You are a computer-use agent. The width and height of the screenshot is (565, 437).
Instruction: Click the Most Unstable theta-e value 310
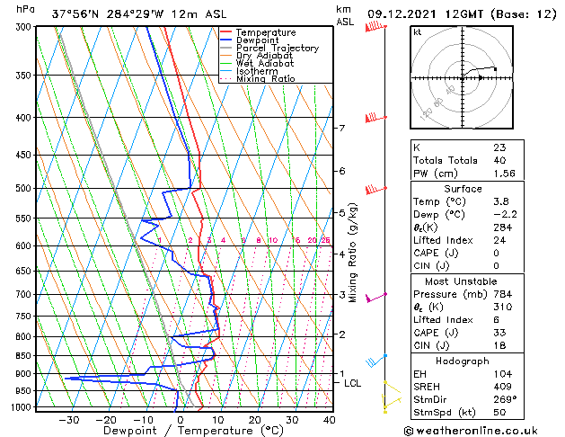503,307
